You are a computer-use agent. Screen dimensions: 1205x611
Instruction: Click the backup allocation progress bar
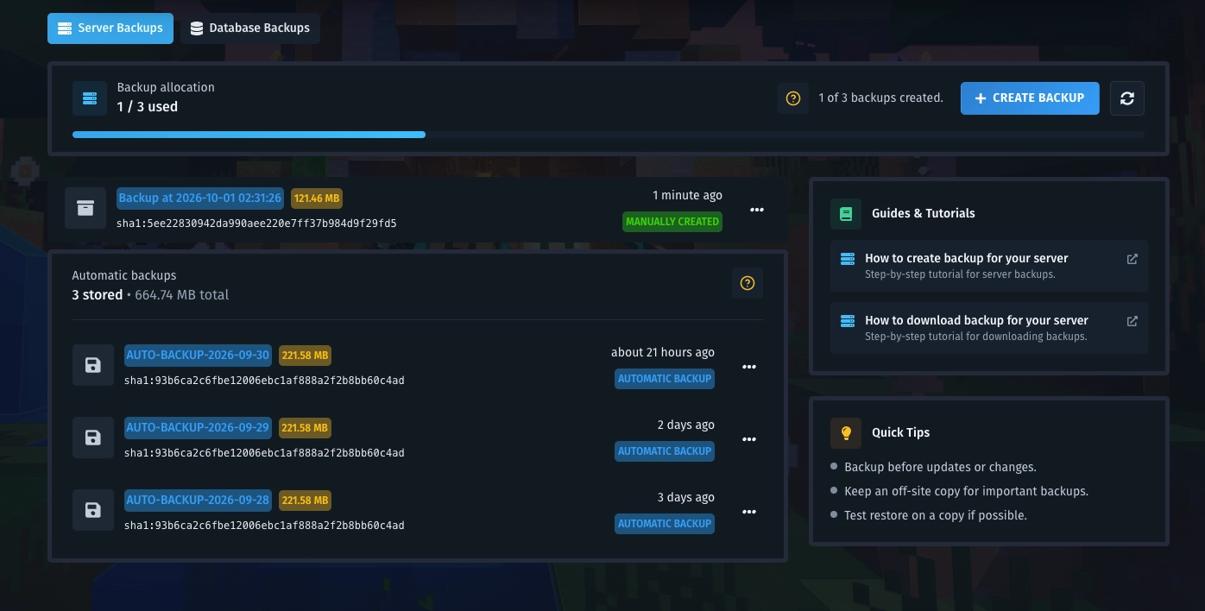click(x=609, y=135)
